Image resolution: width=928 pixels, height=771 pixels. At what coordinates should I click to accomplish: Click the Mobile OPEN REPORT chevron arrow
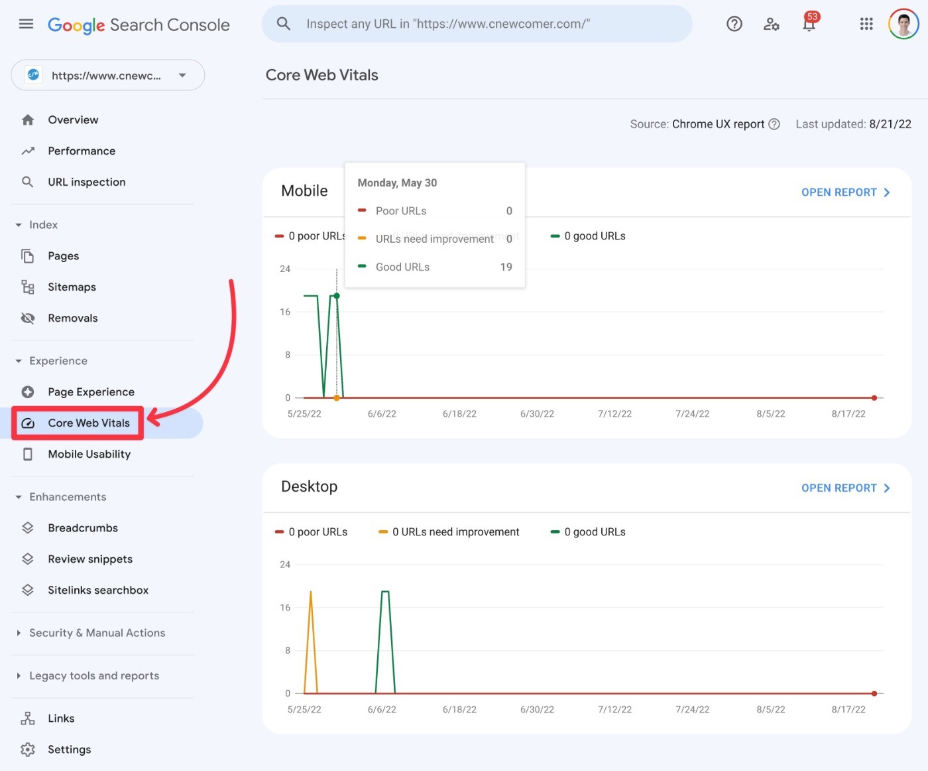click(886, 192)
